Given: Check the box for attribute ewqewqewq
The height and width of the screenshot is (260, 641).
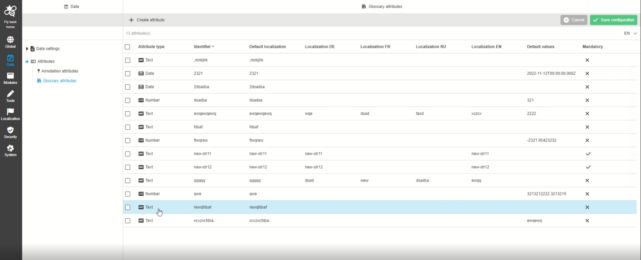Looking at the screenshot, I should coord(128,114).
